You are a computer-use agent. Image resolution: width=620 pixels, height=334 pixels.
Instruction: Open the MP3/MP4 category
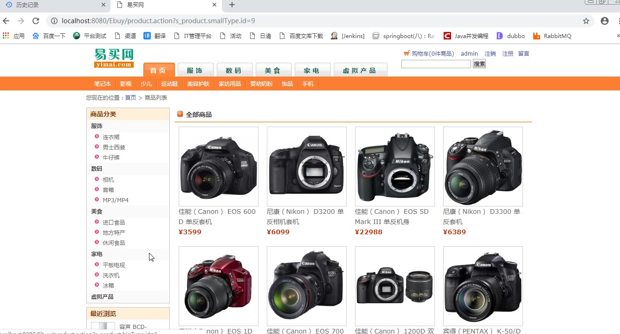coord(116,200)
